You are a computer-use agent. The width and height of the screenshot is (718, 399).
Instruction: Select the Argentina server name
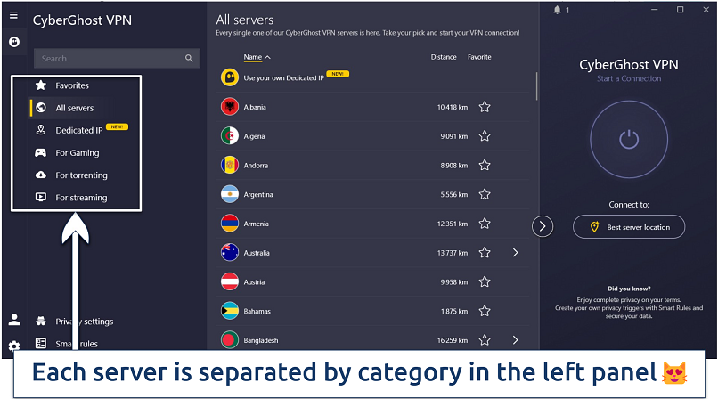pyautogui.click(x=258, y=194)
